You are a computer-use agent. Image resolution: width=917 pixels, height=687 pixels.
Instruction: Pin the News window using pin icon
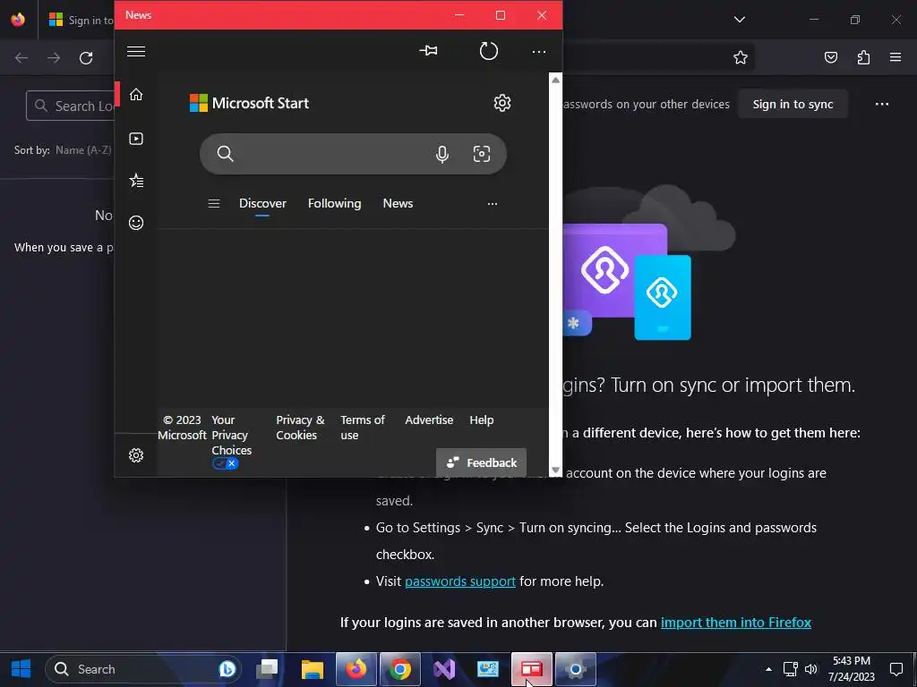[428, 51]
